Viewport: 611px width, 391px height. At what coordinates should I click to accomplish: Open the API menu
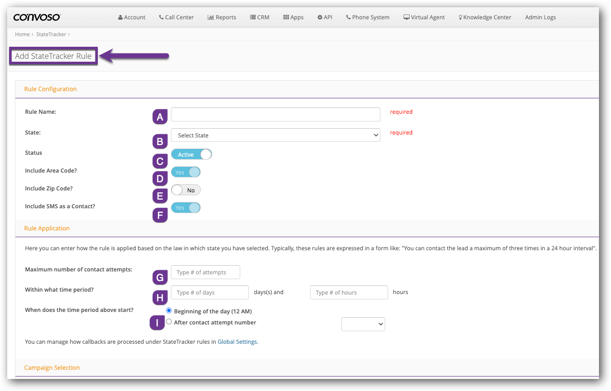pyautogui.click(x=325, y=17)
